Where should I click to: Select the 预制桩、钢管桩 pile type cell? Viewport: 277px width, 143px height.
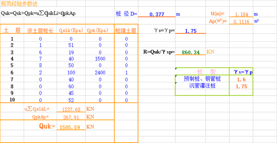(202, 79)
